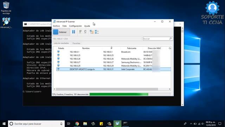Viewport: 225px width, 127px height.
Task: Click the taskbar search box
Action: tap(36, 124)
